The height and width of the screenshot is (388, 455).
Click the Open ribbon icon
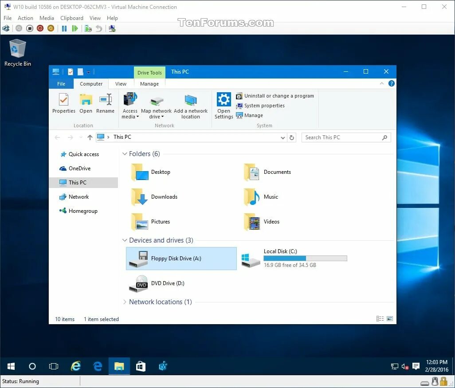pos(86,103)
